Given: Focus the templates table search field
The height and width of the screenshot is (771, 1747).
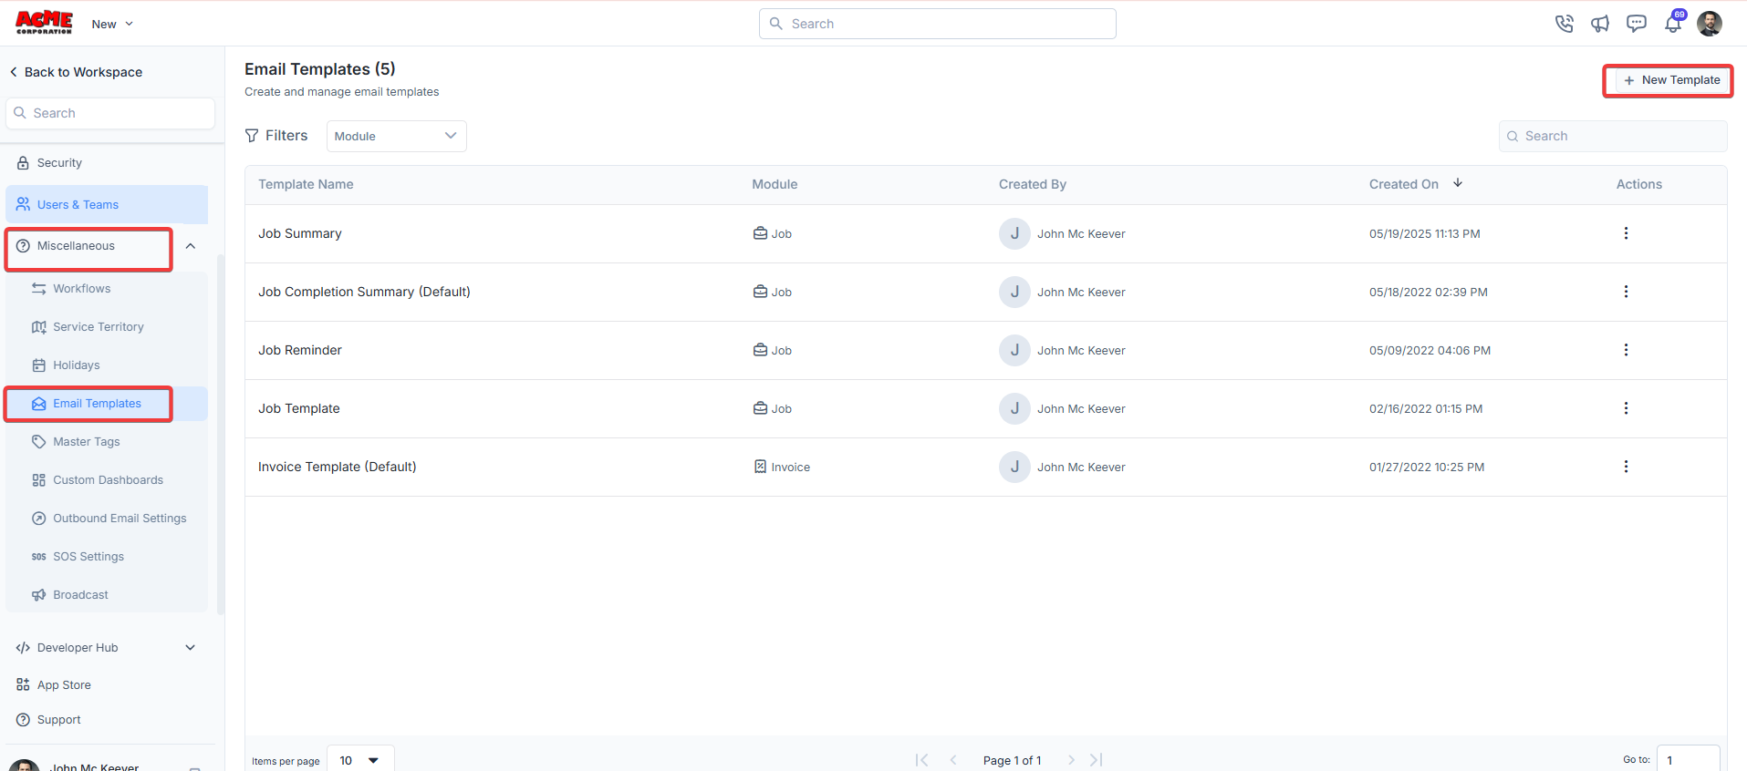Looking at the screenshot, I should pos(1612,136).
